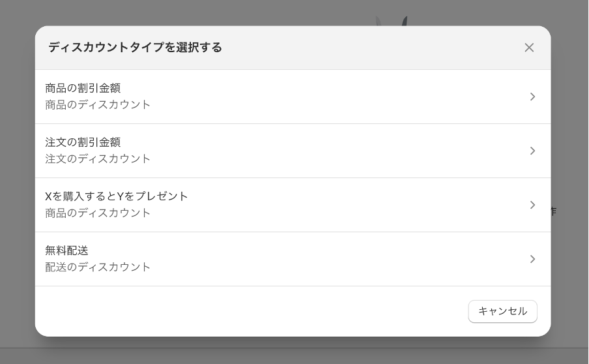Select the 商品の割引金額 discount type
This screenshot has height=364, width=589.
293,97
